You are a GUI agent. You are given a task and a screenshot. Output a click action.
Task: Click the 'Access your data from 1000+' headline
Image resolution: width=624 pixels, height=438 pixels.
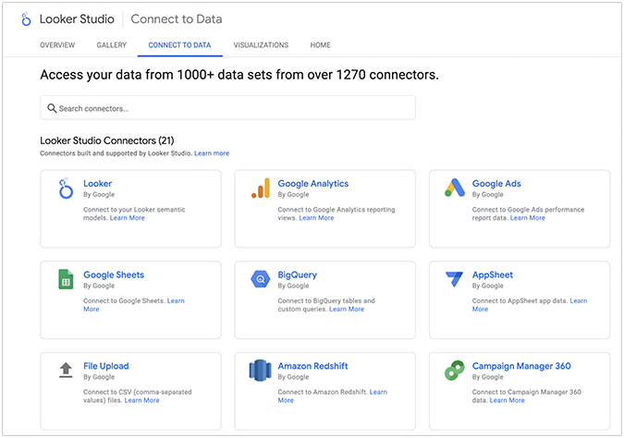pos(239,75)
